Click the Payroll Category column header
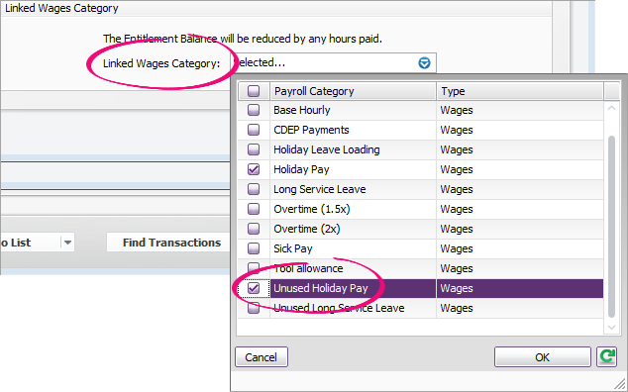Image resolution: width=628 pixels, height=392 pixels. point(353,91)
